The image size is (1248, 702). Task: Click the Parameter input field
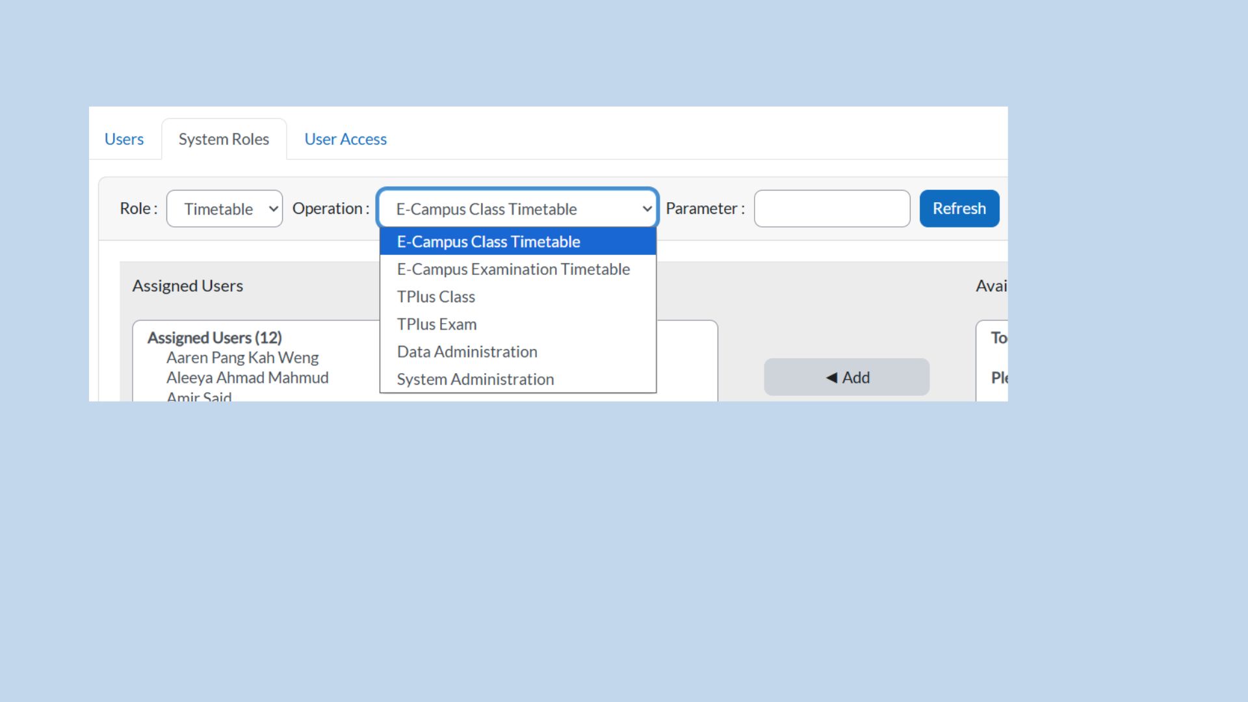831,209
